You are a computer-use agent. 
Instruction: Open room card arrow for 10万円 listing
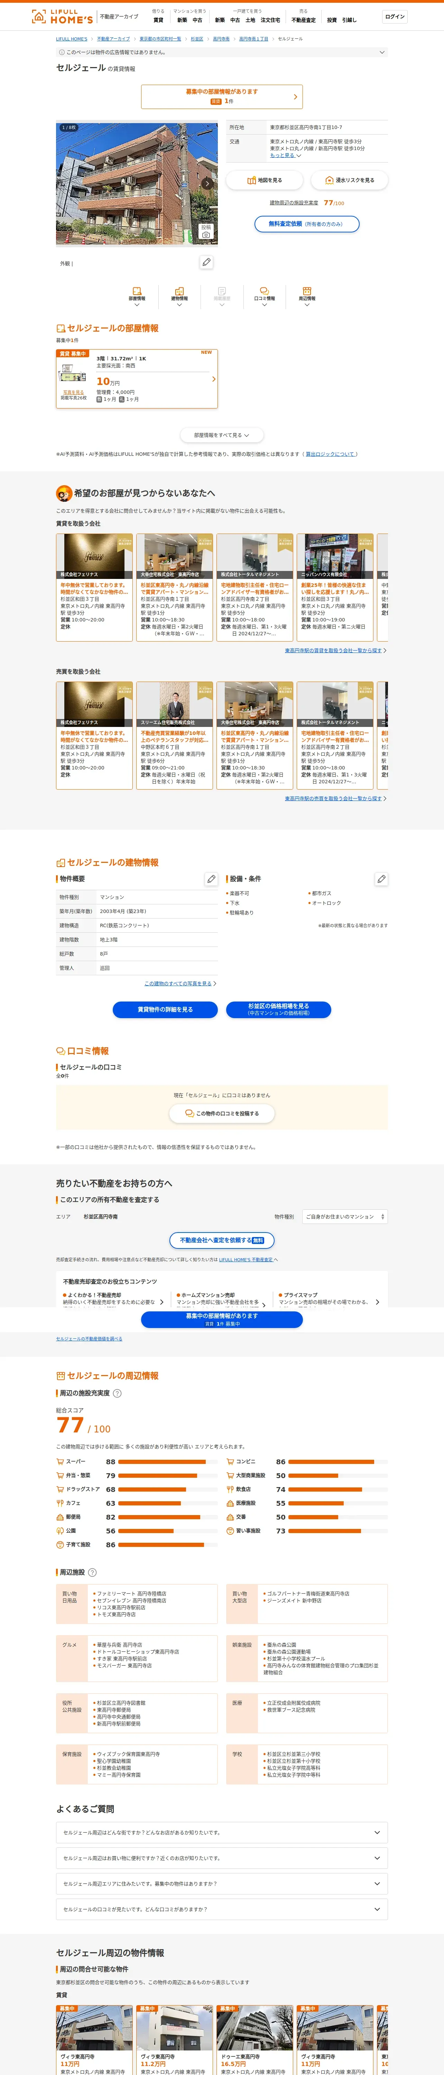(214, 379)
